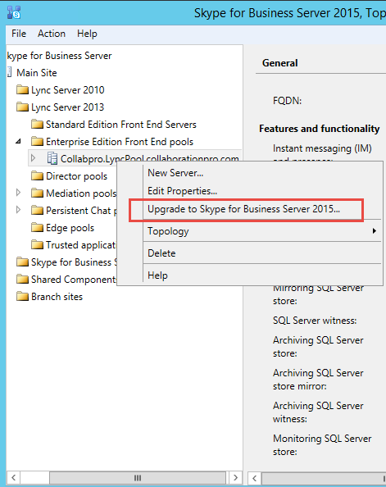
Task: Click right arrow of tree pane scrollbar
Action: click(235, 477)
